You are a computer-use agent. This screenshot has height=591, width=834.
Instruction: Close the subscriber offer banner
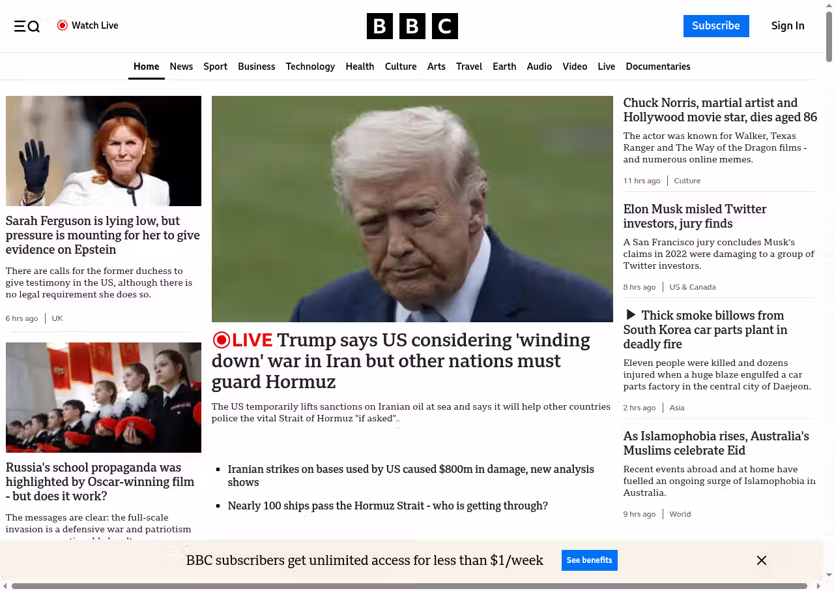(761, 560)
